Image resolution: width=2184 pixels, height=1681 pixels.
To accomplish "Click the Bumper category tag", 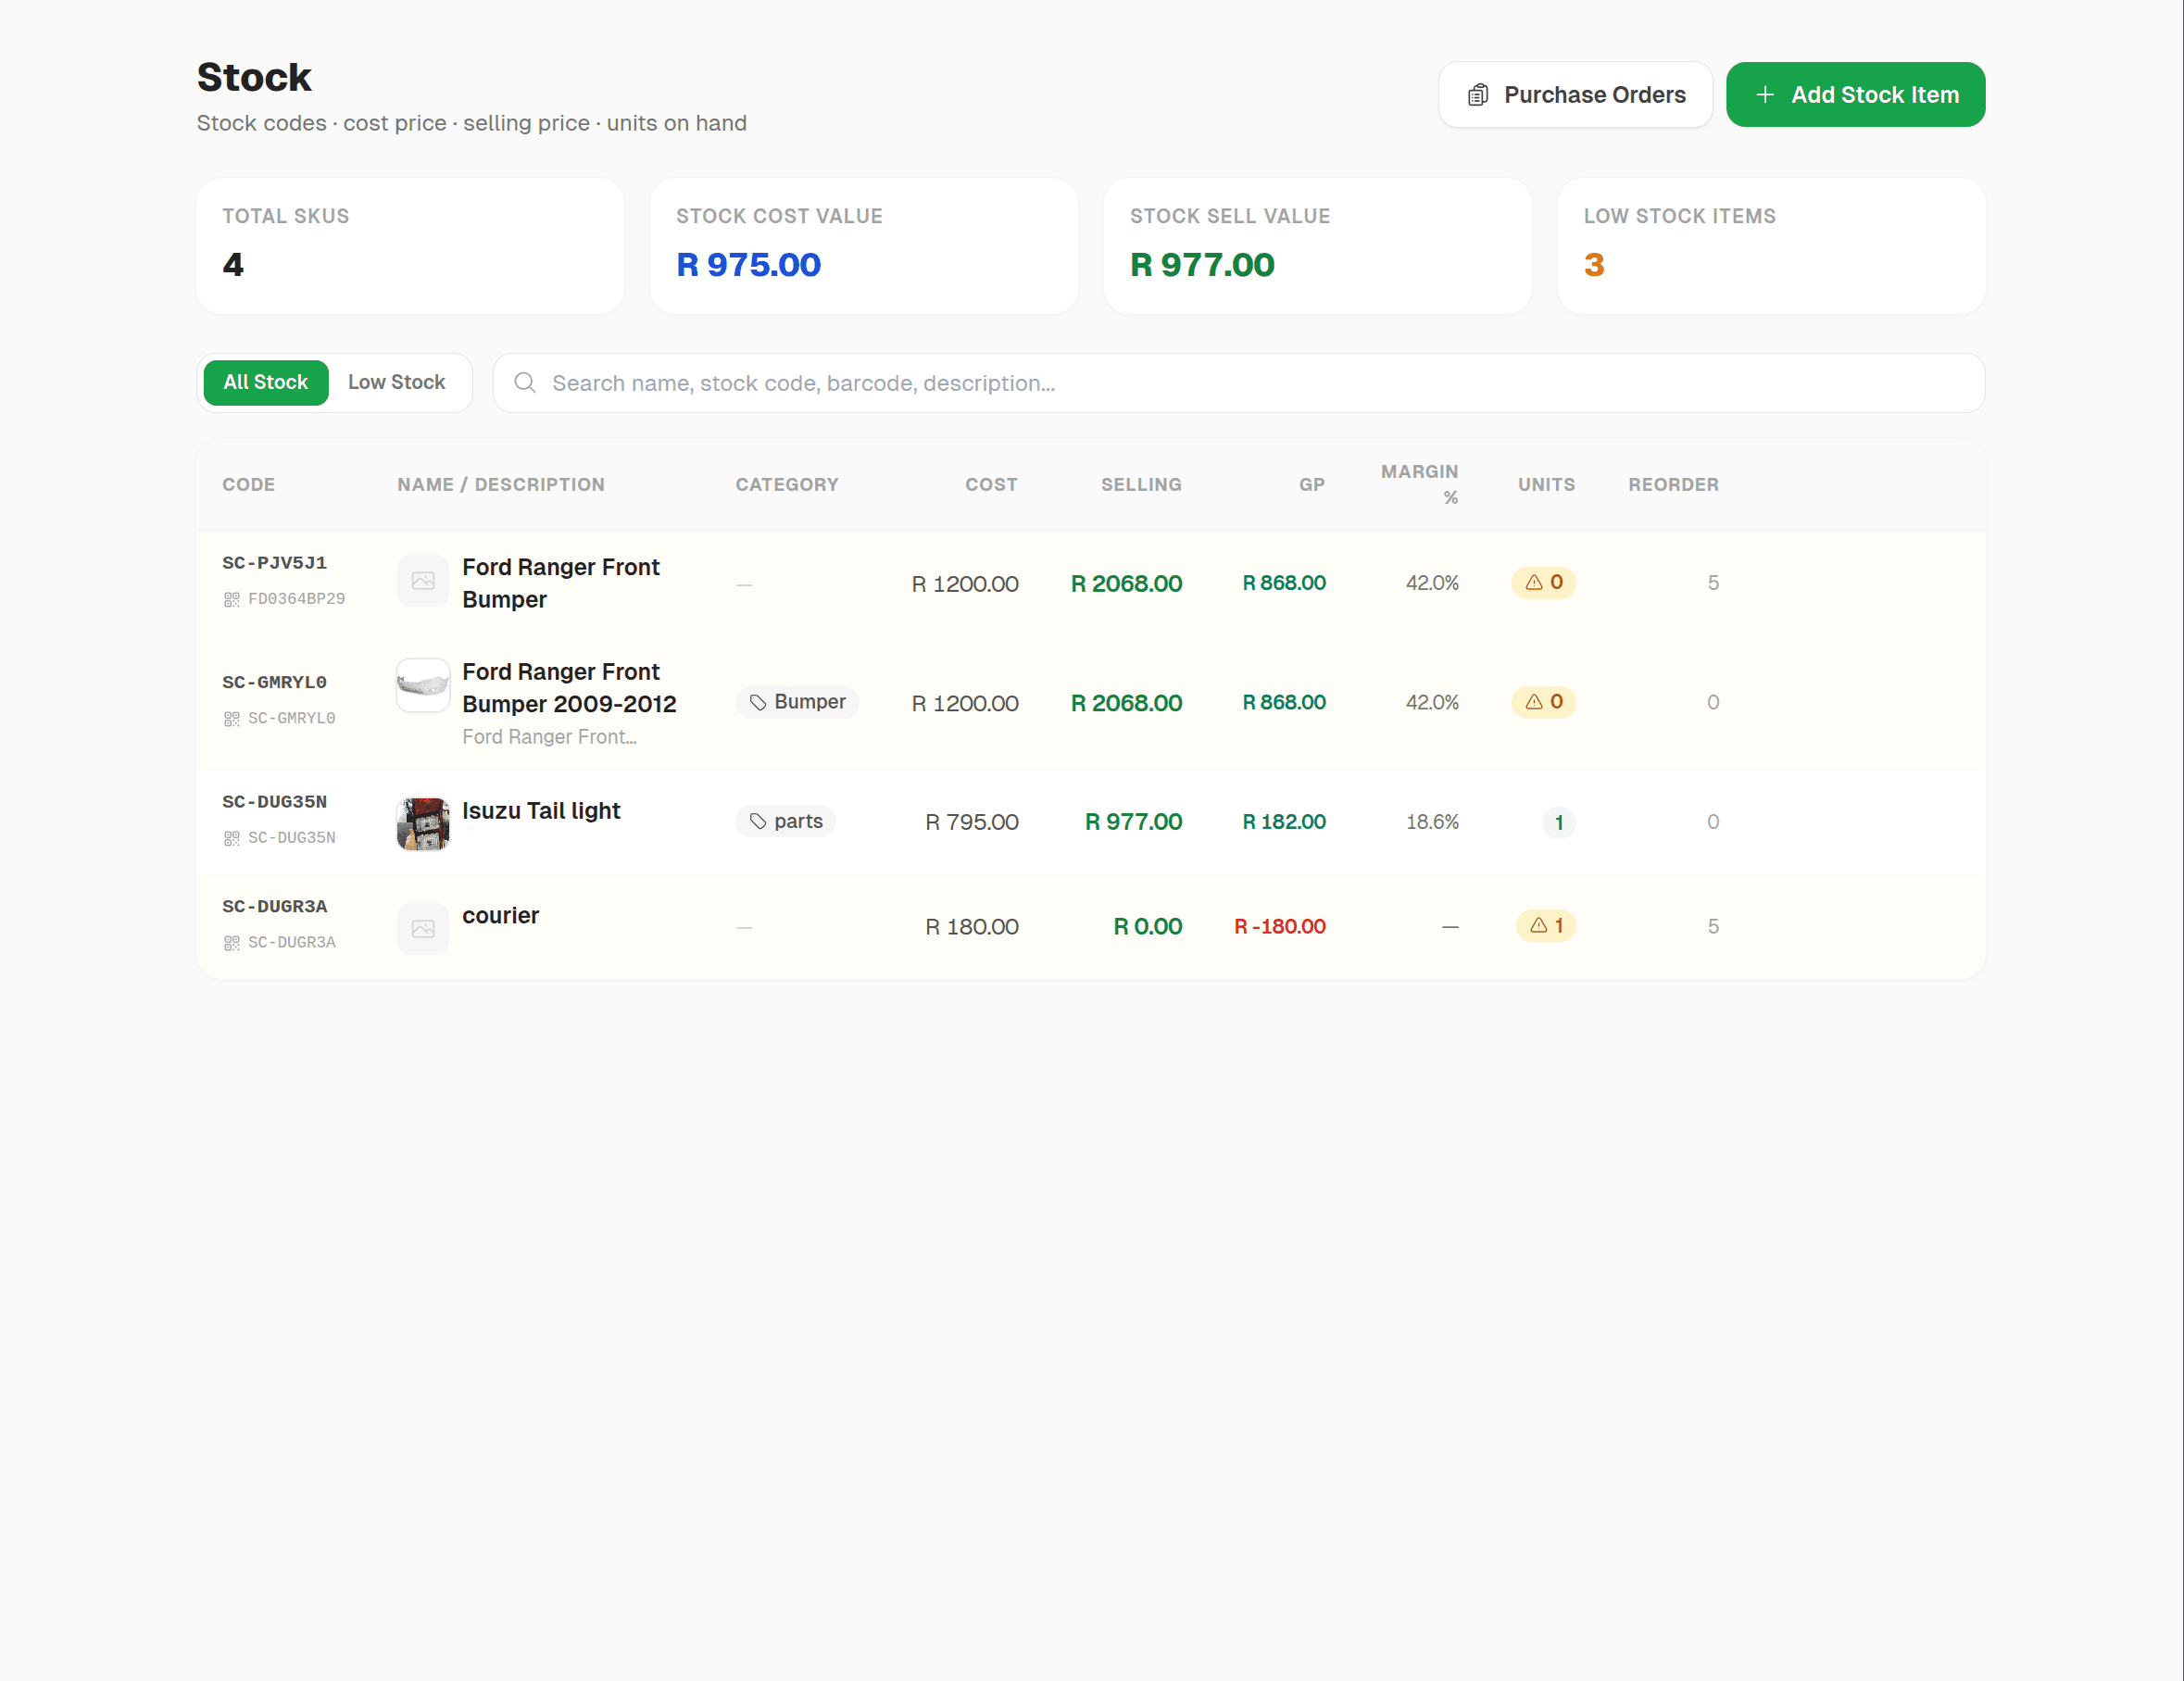I will [x=797, y=702].
